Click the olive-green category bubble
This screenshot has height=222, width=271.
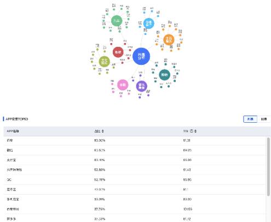(105, 62)
